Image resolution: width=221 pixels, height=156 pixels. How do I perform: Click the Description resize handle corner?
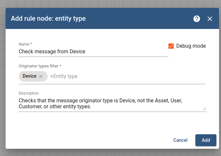204,109
